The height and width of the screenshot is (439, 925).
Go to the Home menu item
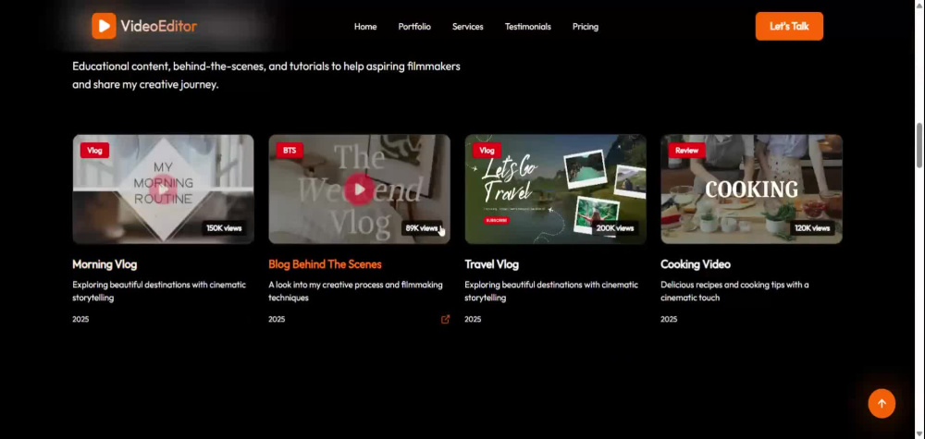pyautogui.click(x=365, y=27)
